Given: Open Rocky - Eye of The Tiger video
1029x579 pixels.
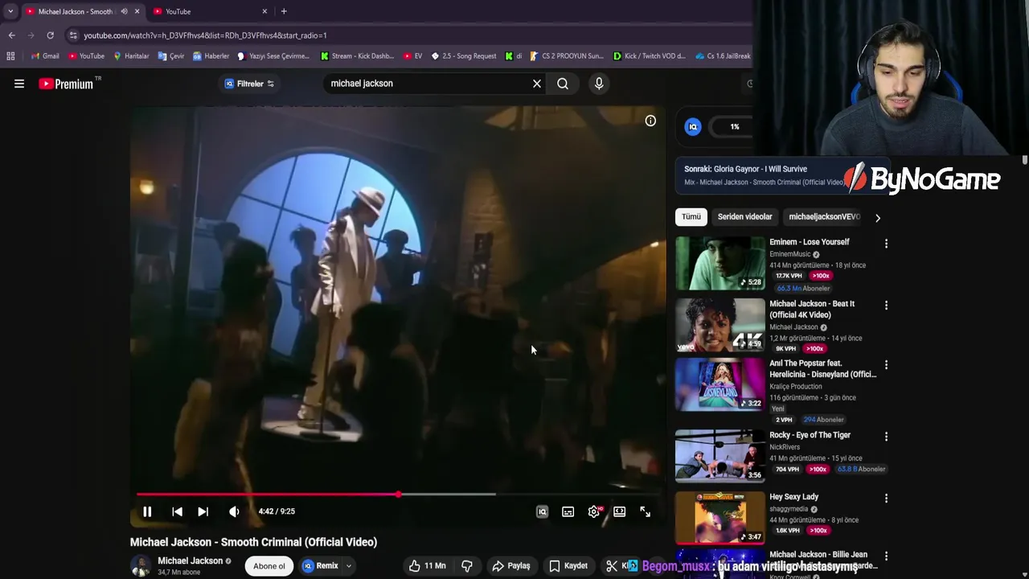Looking at the screenshot, I should coord(810,435).
